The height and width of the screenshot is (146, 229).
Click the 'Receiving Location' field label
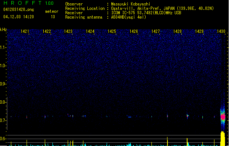point(85,8)
